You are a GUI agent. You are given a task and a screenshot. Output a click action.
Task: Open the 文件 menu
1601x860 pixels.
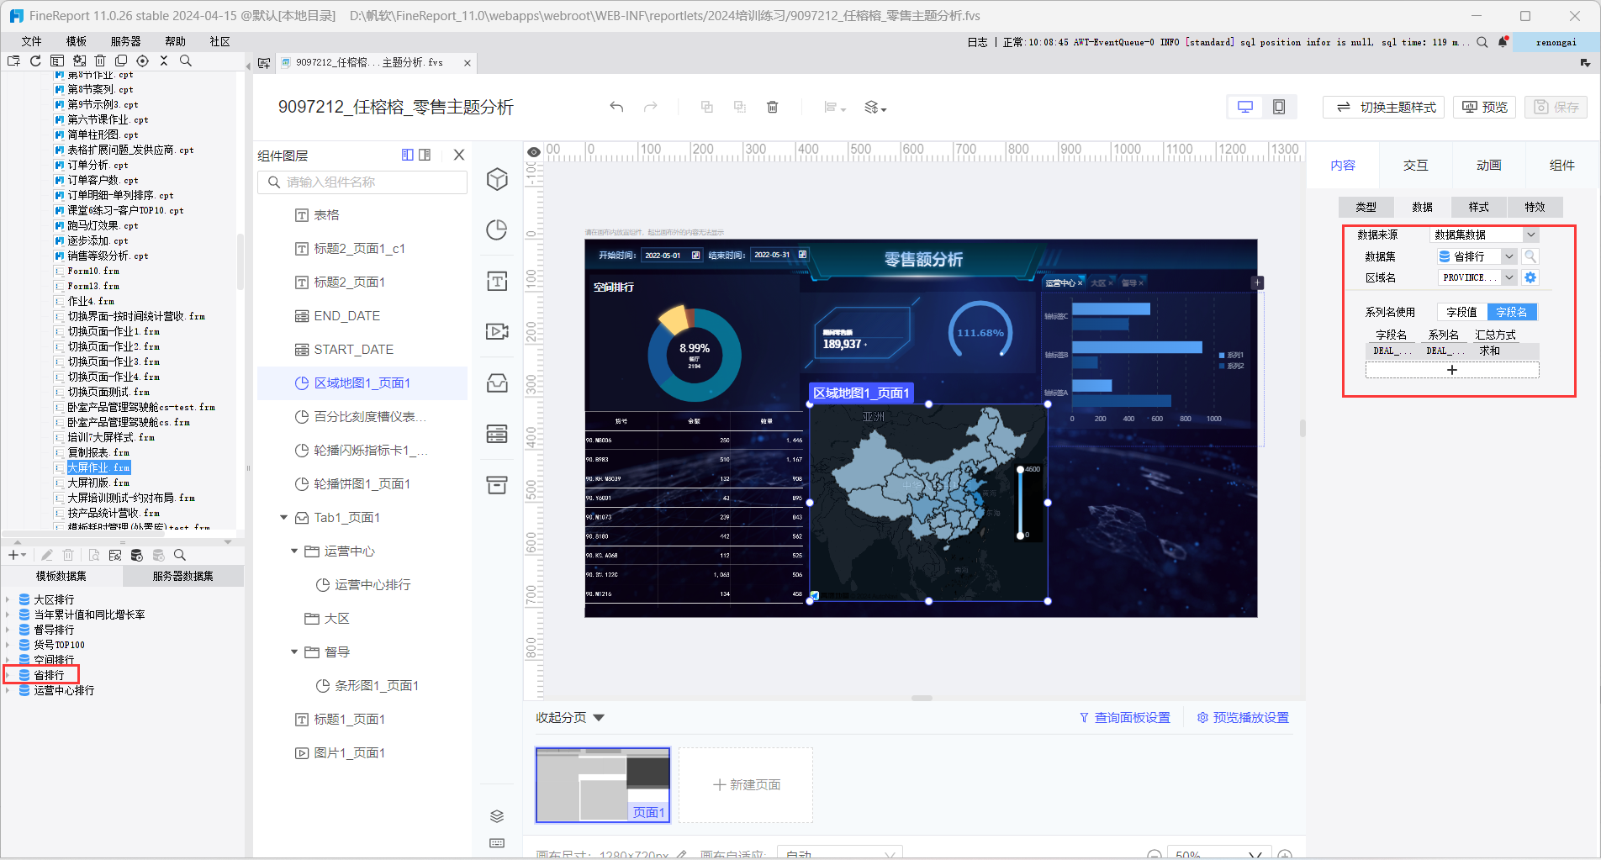(31, 41)
